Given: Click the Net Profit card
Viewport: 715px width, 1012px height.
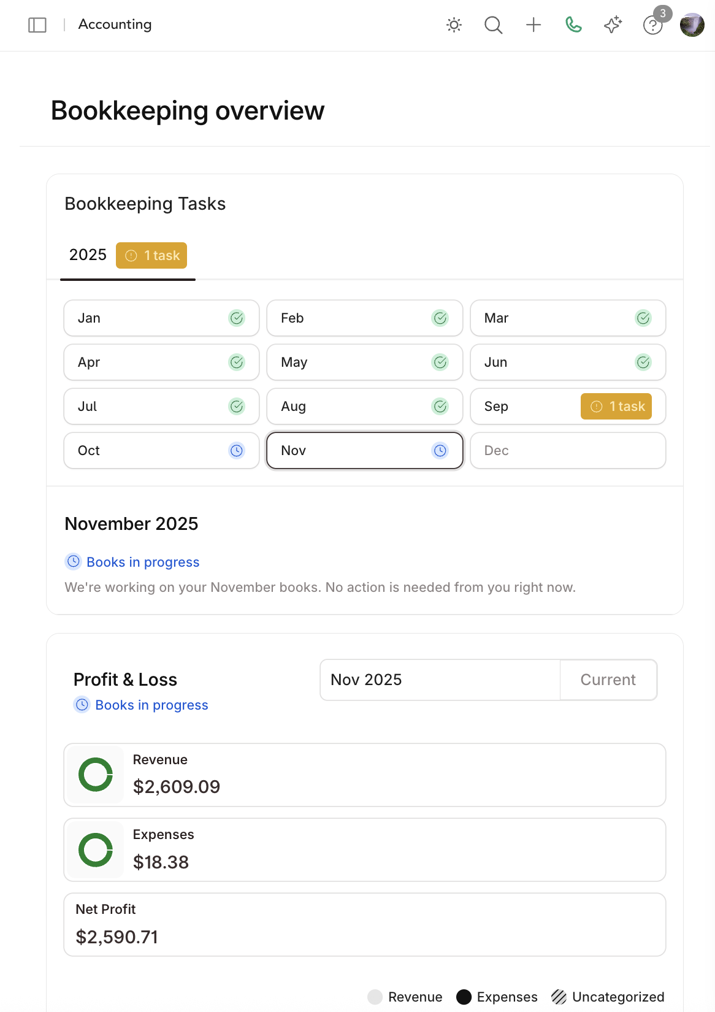Looking at the screenshot, I should (364, 924).
